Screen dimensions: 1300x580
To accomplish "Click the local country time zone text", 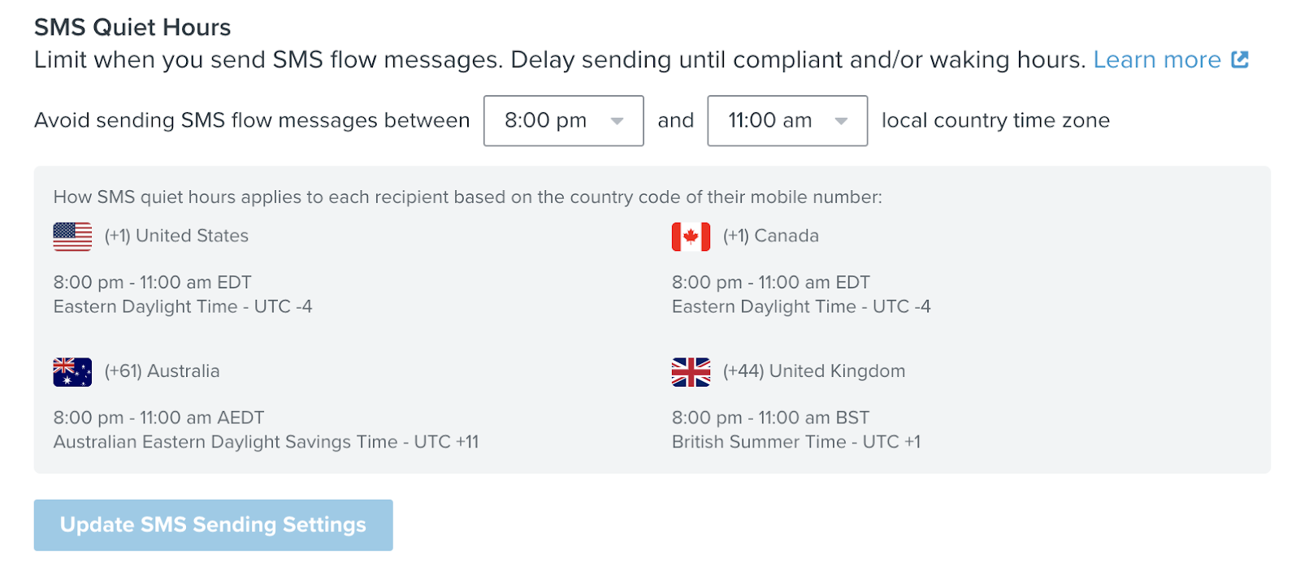I will (x=995, y=120).
